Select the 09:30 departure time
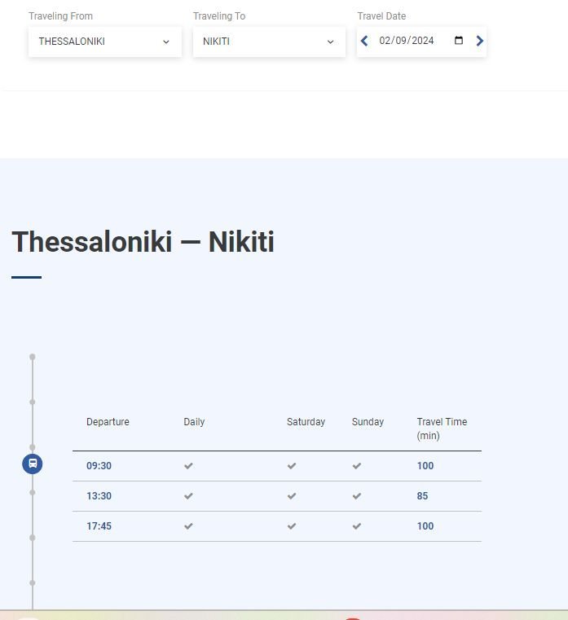Image resolution: width=568 pixels, height=620 pixels. [99, 466]
